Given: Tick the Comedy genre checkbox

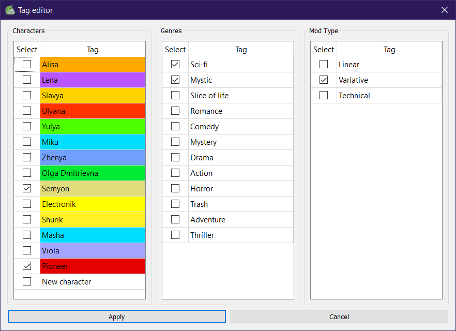Looking at the screenshot, I should click(175, 126).
